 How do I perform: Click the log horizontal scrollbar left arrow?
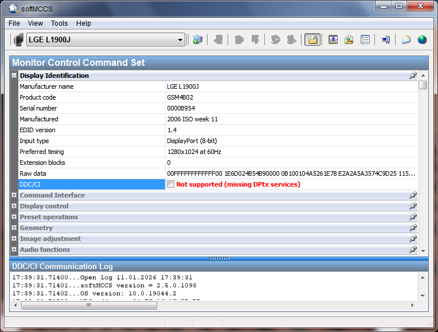tap(15, 305)
